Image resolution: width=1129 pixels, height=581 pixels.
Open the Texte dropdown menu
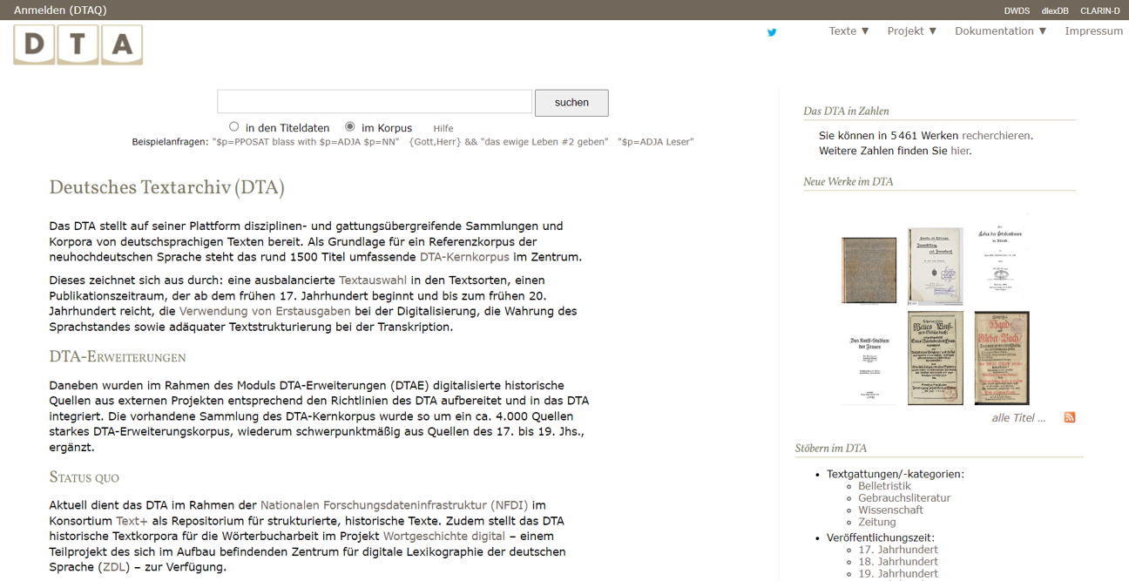click(x=848, y=30)
